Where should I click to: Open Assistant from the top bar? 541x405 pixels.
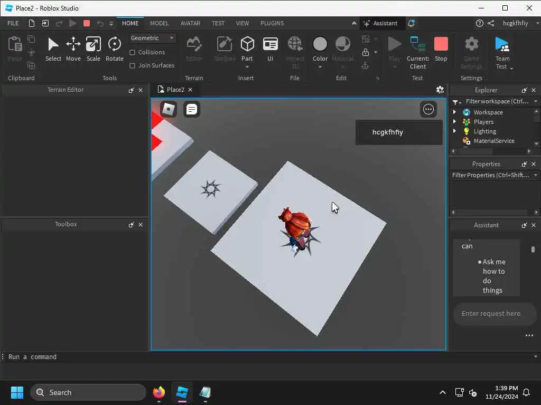click(380, 23)
